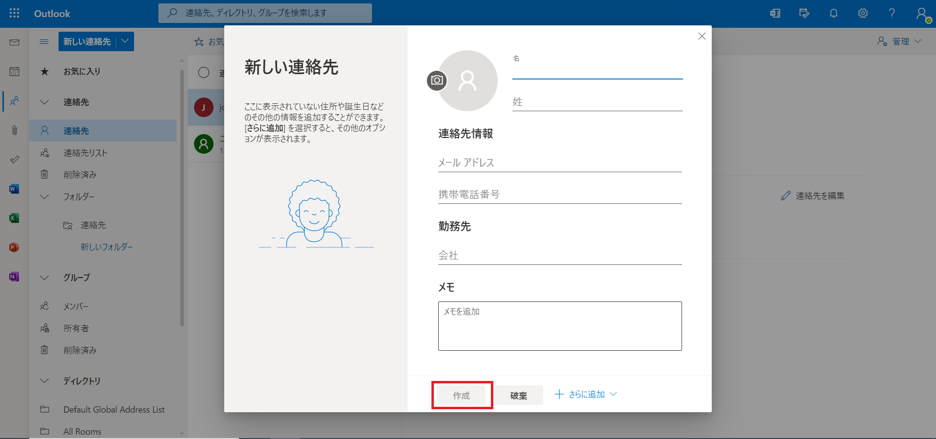Screen dimensions: 936x439
Task: Open Excel from the left rail
Action: [x=14, y=218]
